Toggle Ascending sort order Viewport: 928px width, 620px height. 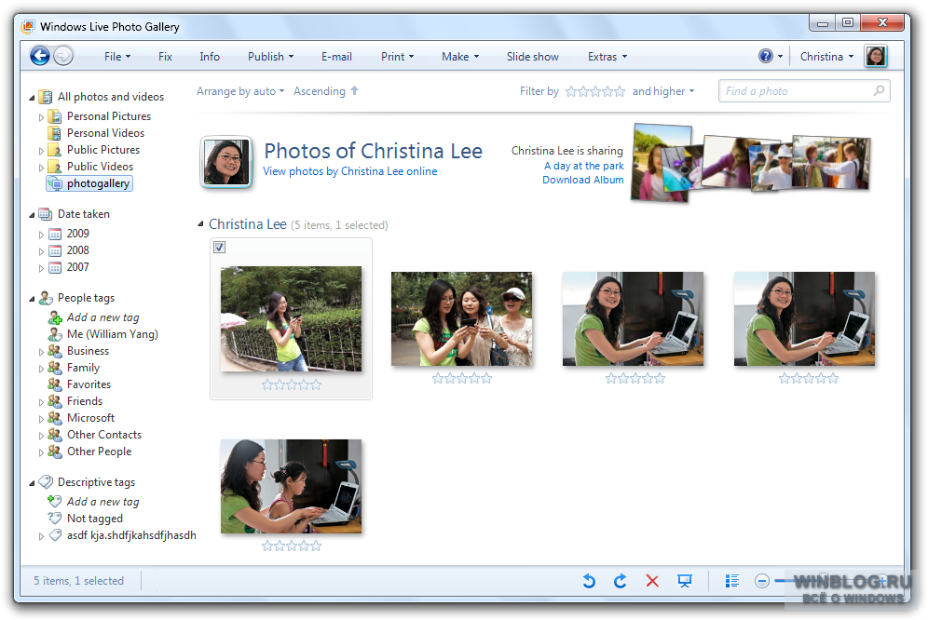(325, 91)
